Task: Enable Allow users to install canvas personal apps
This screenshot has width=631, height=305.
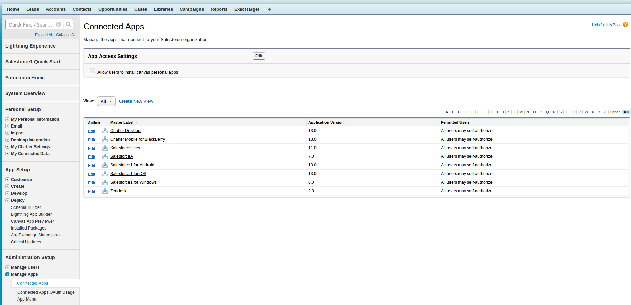Action: [x=92, y=71]
